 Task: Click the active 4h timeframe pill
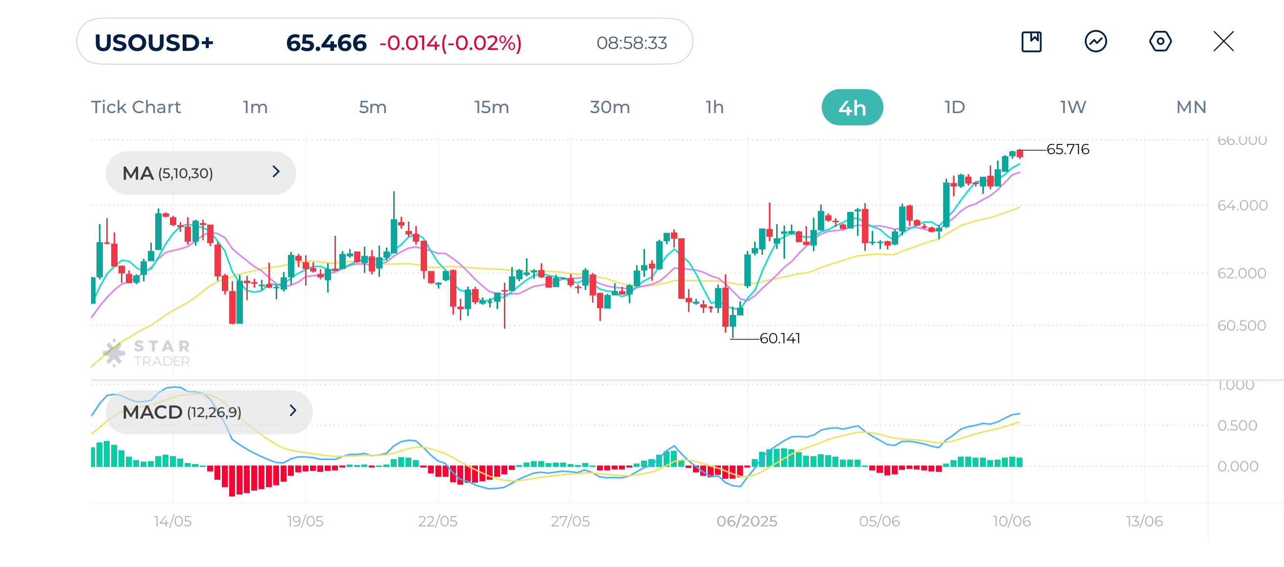coord(852,108)
